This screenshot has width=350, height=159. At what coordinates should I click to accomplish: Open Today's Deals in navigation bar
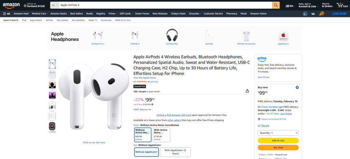(x=178, y=14)
